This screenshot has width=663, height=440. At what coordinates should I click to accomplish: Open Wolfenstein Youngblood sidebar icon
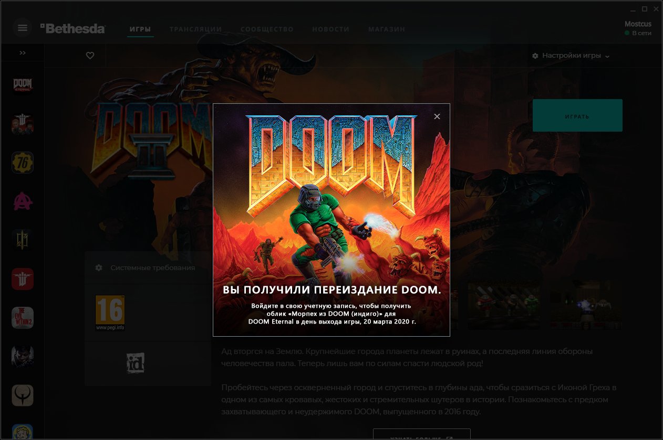(x=23, y=124)
